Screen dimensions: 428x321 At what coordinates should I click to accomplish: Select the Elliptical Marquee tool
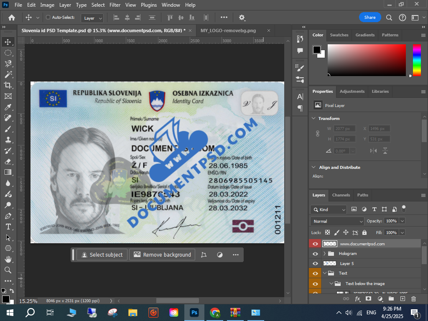tap(8, 53)
